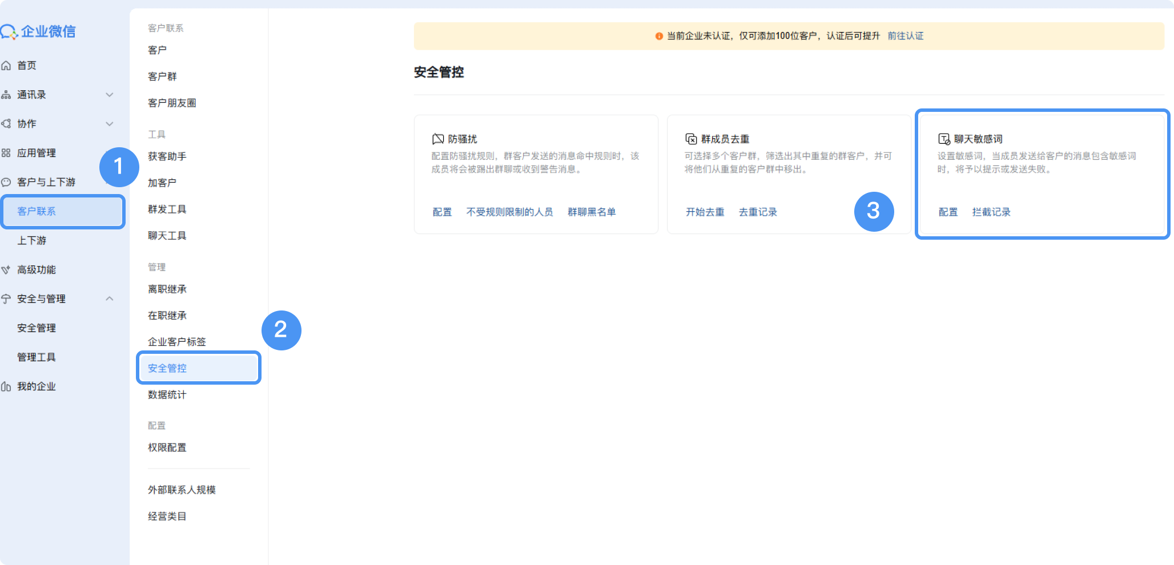1174x565 pixels.
Task: Select 安全管控 menu item
Action: (199, 368)
